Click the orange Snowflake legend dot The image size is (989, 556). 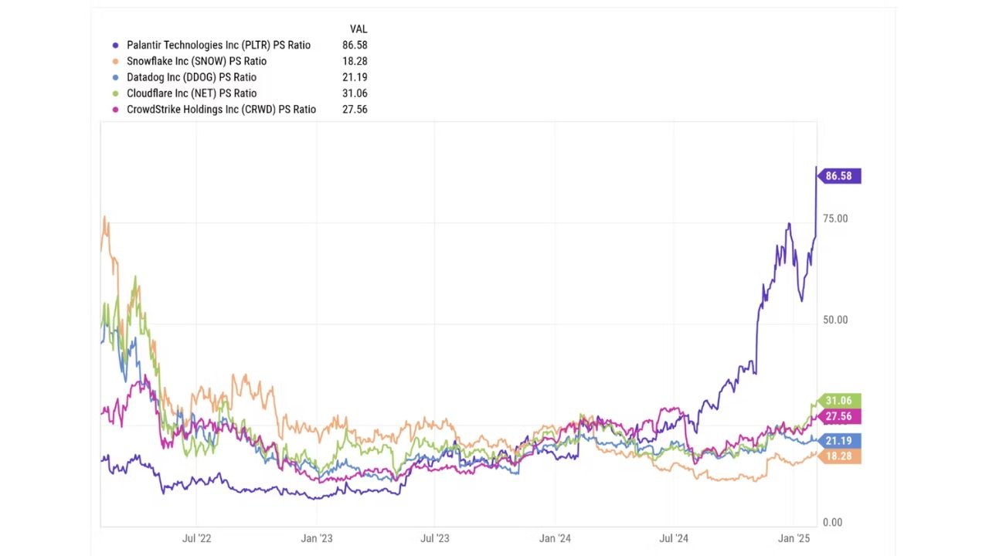[x=116, y=62]
